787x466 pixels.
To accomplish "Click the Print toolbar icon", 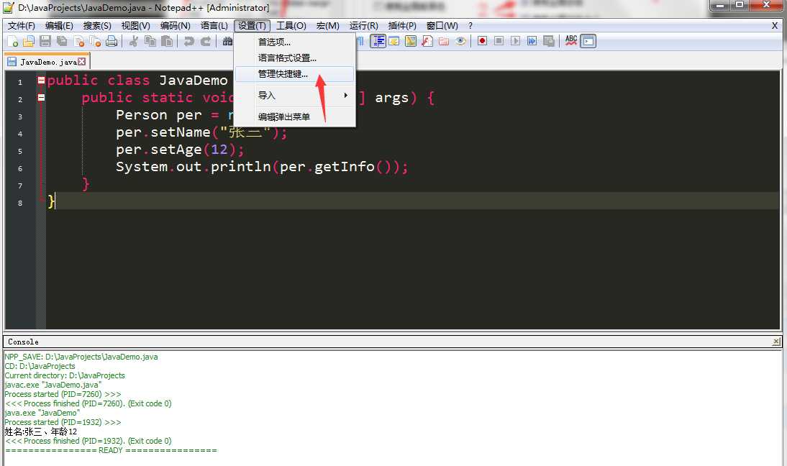I will coord(112,41).
